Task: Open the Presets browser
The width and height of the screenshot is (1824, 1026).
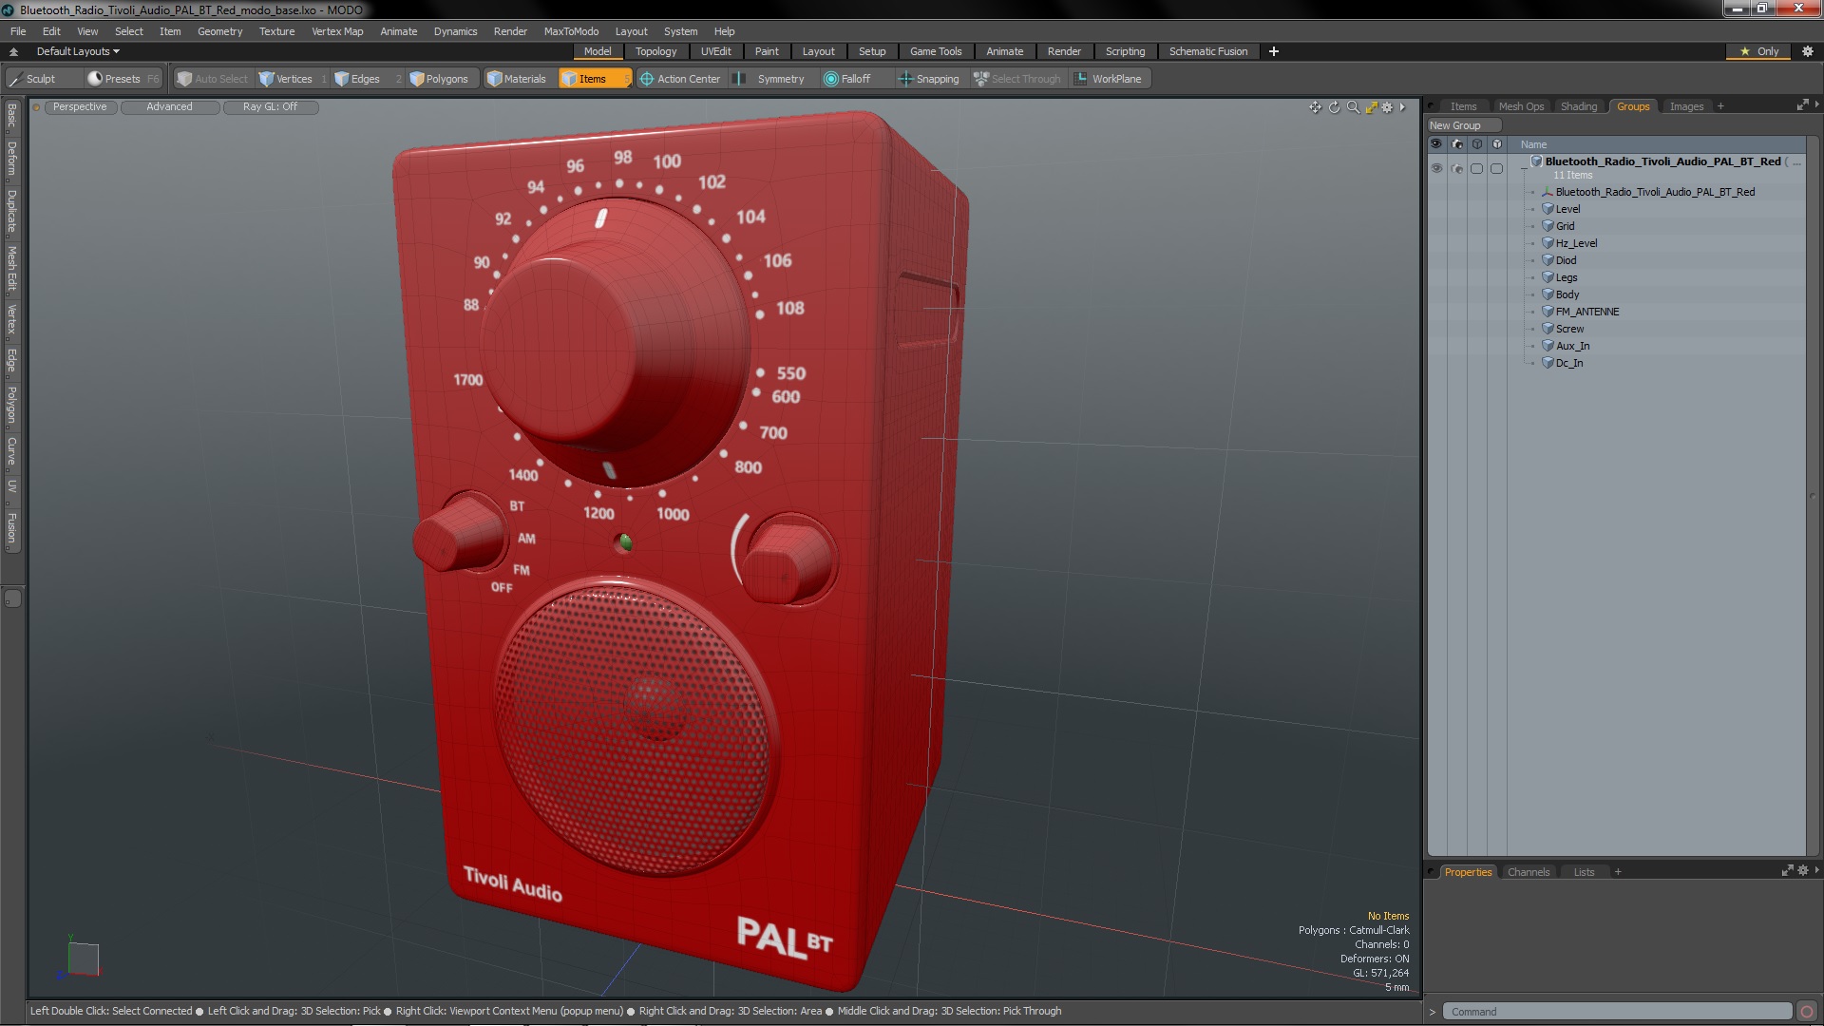Action: pyautogui.click(x=123, y=79)
